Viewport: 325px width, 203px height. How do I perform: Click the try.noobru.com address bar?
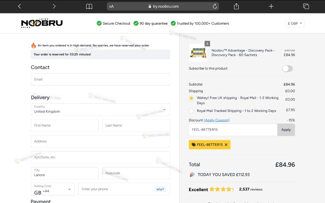tap(163, 6)
